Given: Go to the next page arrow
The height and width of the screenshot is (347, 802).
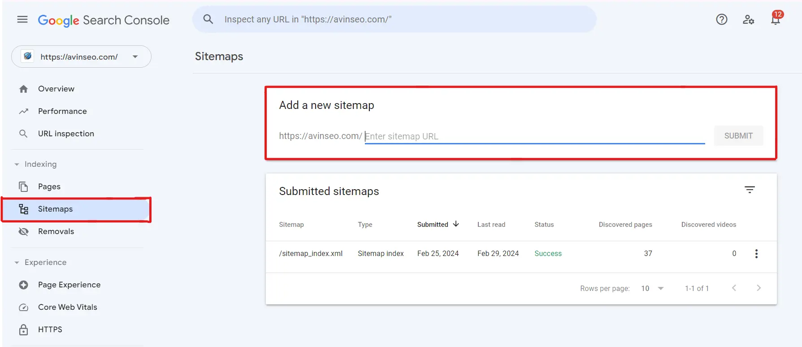Looking at the screenshot, I should [x=759, y=288].
